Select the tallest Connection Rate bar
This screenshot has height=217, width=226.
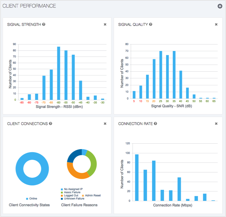137,177
